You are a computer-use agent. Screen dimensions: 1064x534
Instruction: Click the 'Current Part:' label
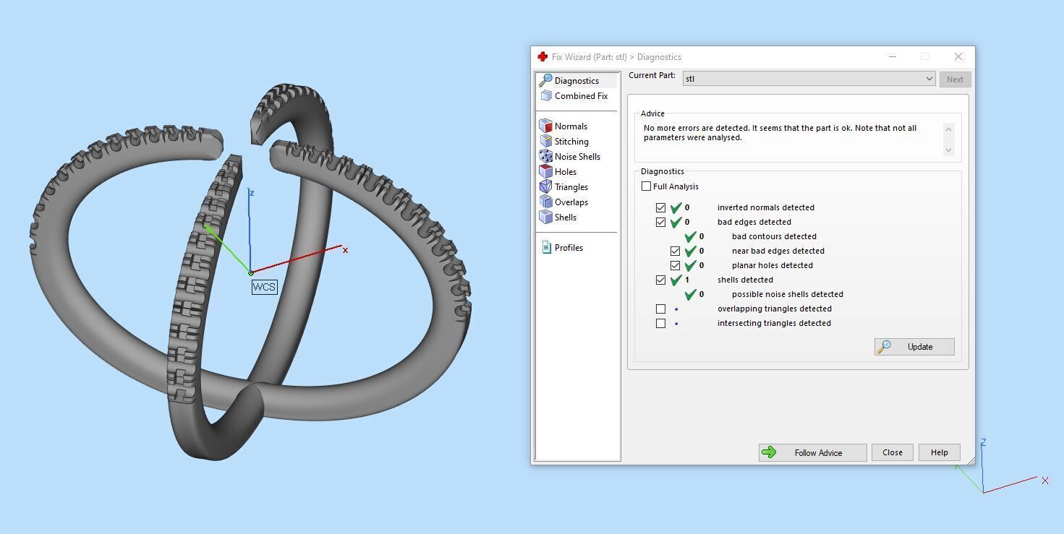coord(652,75)
